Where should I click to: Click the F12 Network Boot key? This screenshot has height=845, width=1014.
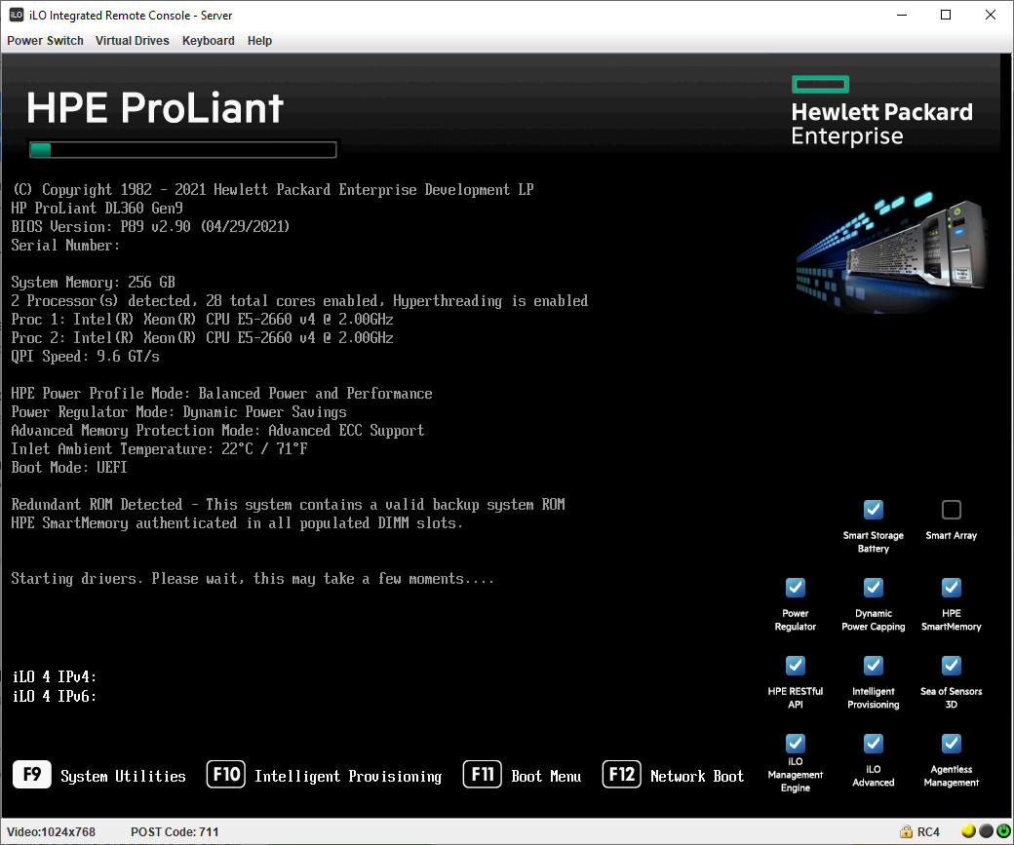pyautogui.click(x=621, y=774)
